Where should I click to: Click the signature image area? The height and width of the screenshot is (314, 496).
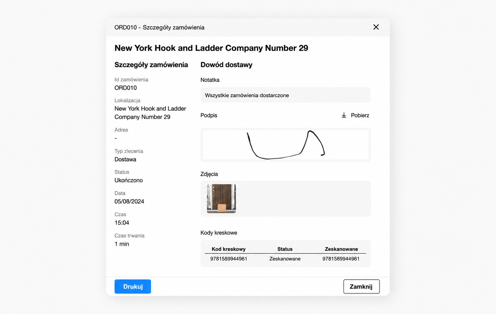click(285, 145)
